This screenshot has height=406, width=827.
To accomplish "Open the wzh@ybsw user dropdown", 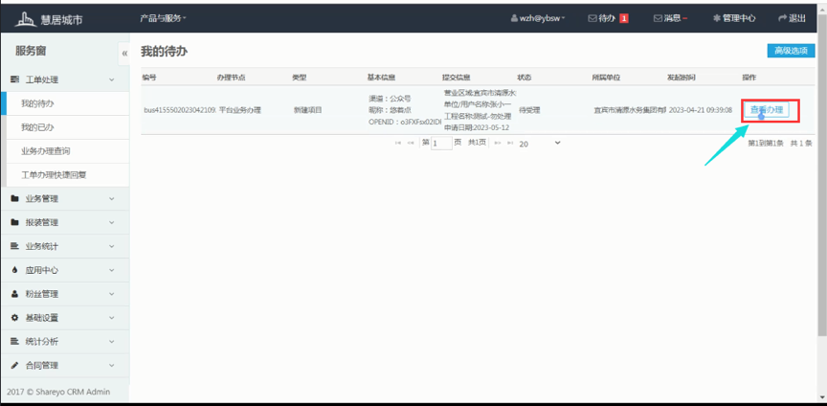I will click(540, 18).
